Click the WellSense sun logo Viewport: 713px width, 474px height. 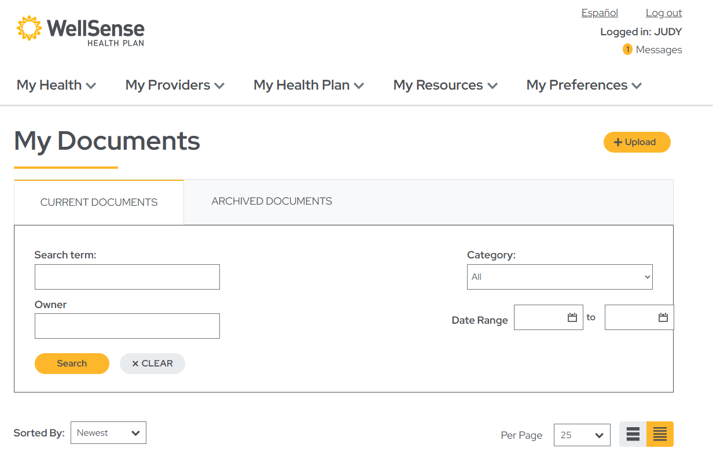[x=28, y=27]
